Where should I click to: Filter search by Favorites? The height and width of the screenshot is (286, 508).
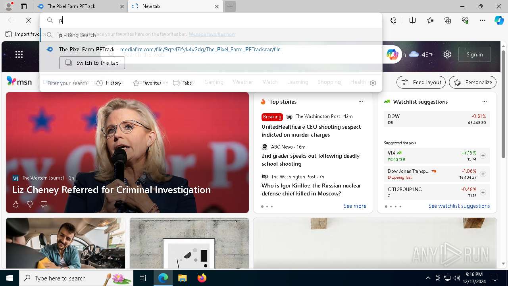[147, 83]
